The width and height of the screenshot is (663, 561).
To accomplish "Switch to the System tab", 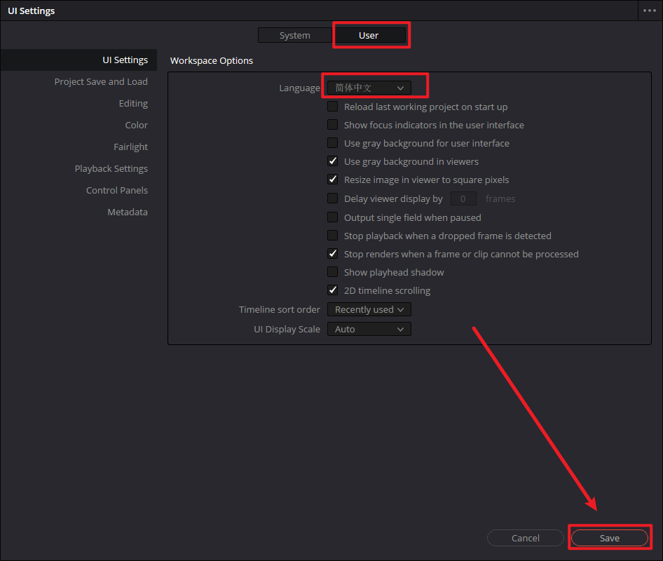I will point(294,35).
